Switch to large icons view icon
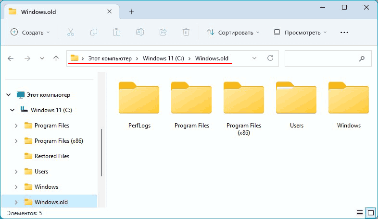Viewport: 378px width, 219px height. pyautogui.click(x=370, y=213)
